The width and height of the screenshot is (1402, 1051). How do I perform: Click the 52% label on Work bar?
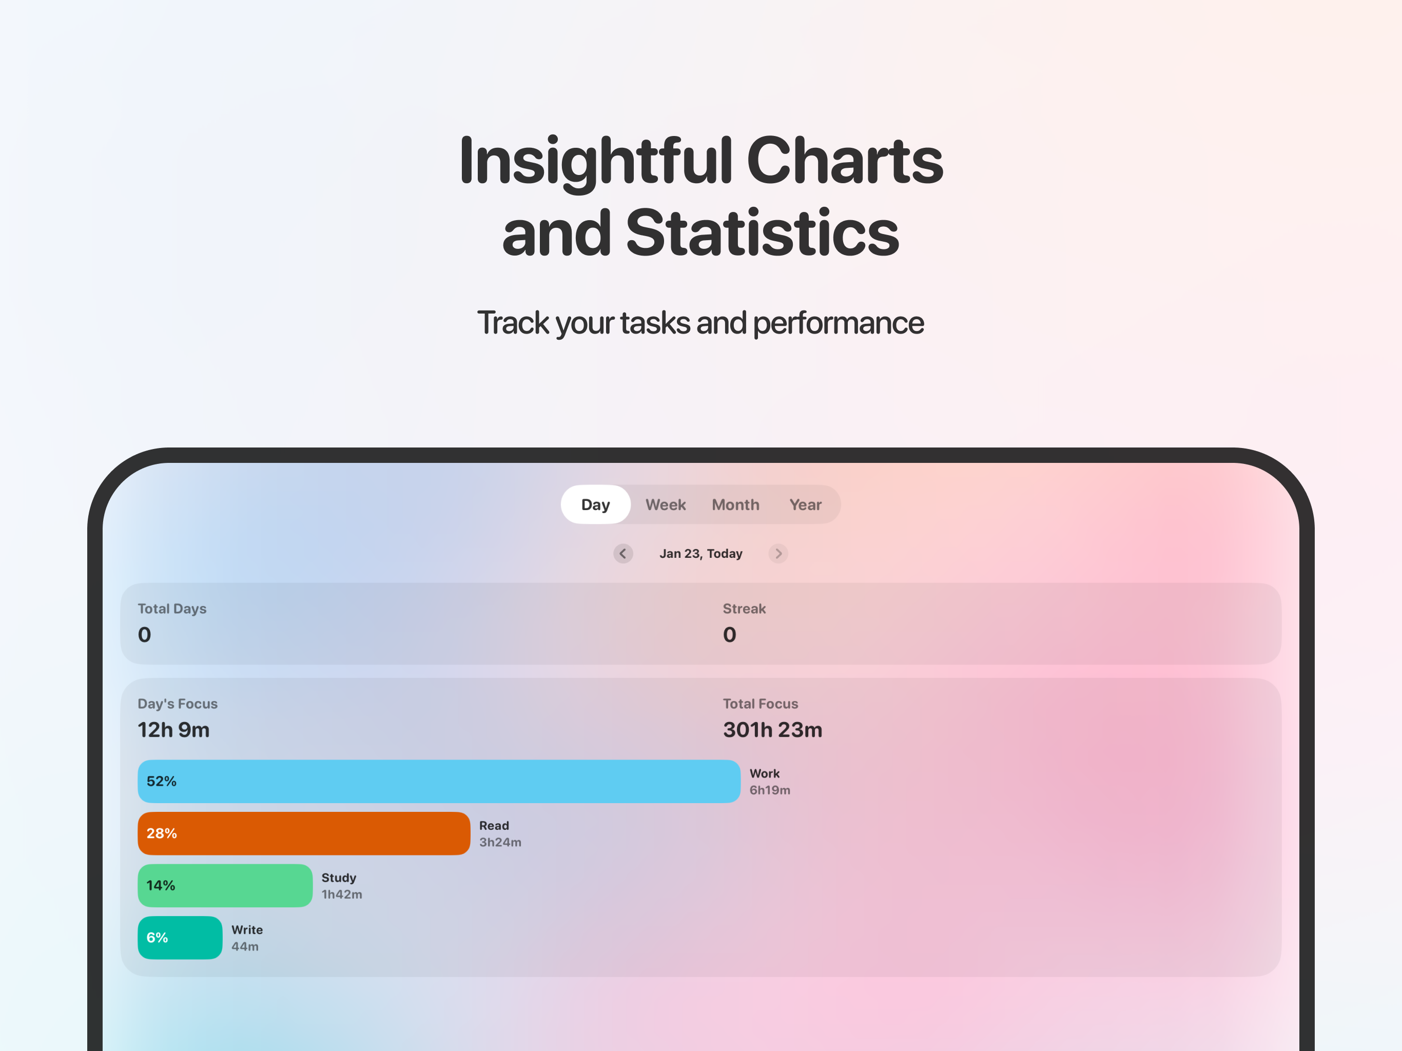pos(161,781)
